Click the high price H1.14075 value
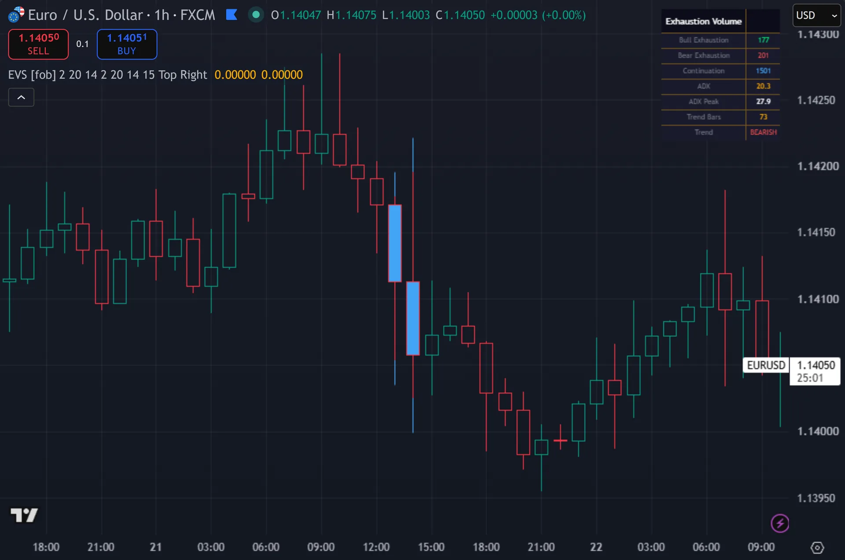 (x=352, y=15)
